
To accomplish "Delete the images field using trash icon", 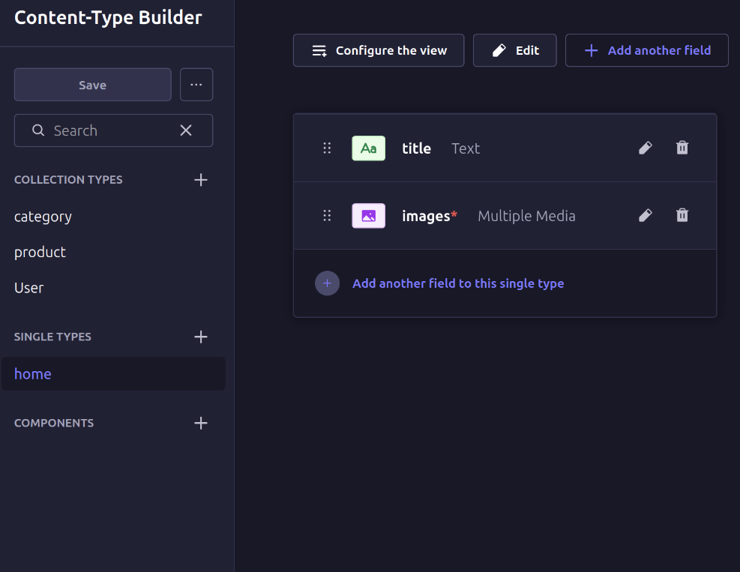I will [682, 216].
